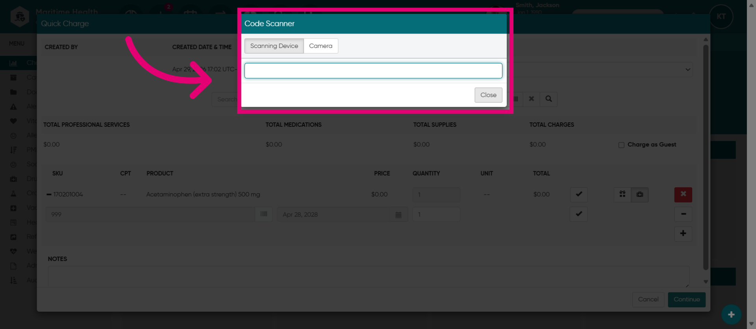756x329 pixels.
Task: Click the magnifier search icon
Action: [x=548, y=99]
